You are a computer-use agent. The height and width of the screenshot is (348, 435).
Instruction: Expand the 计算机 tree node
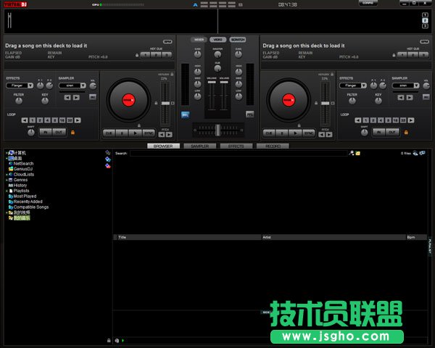point(7,153)
